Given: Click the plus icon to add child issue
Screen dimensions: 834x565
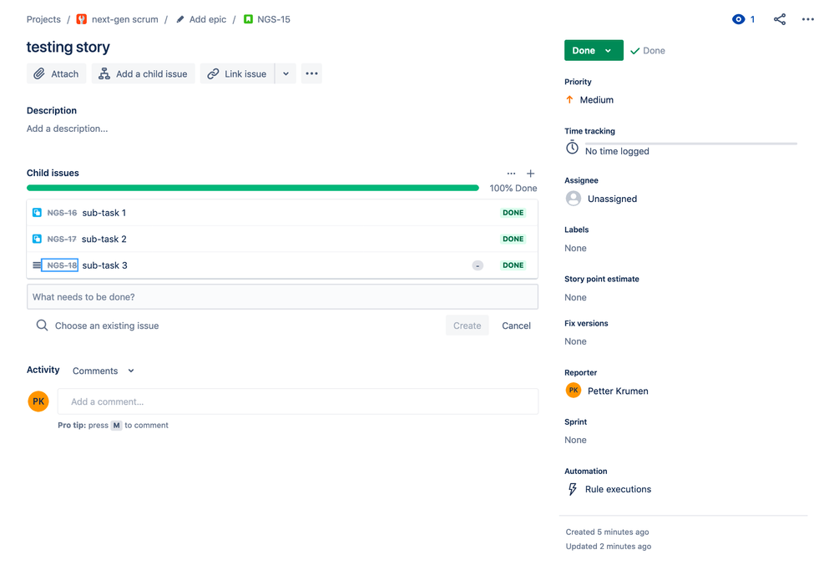Looking at the screenshot, I should pyautogui.click(x=530, y=174).
